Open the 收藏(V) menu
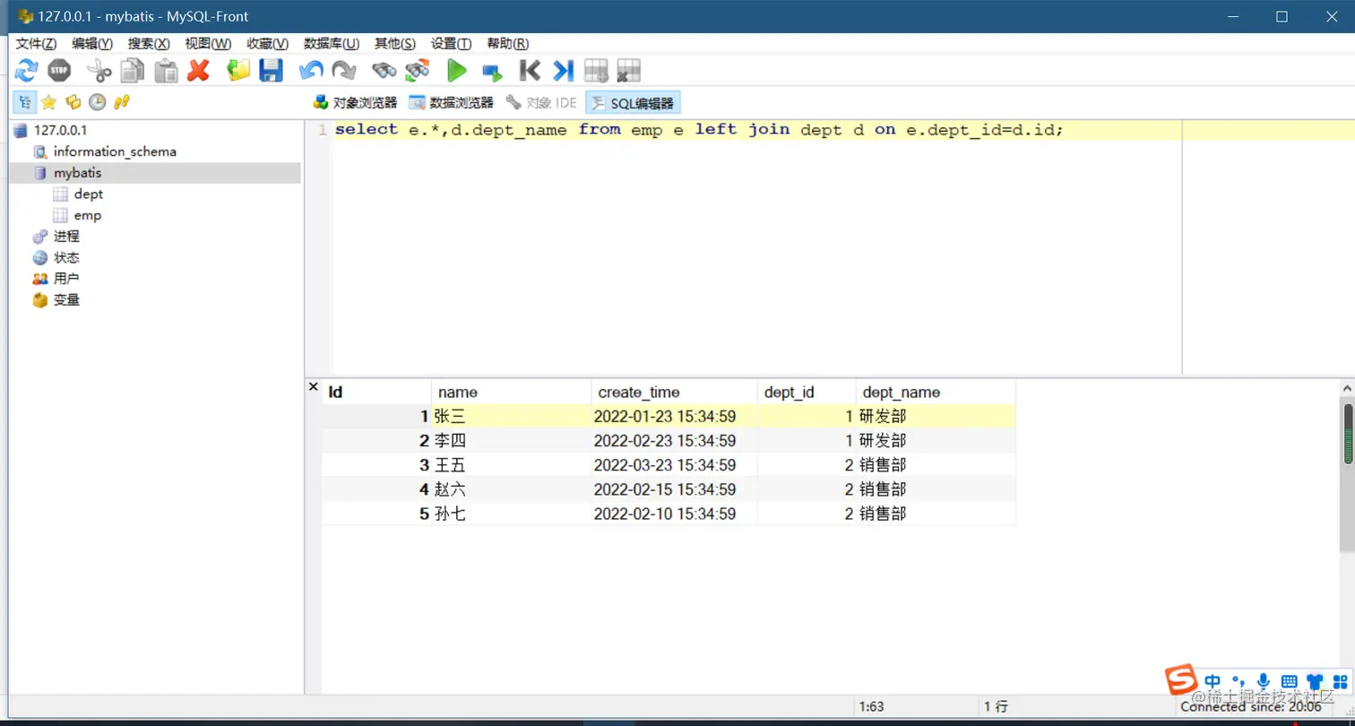 pyautogui.click(x=268, y=44)
